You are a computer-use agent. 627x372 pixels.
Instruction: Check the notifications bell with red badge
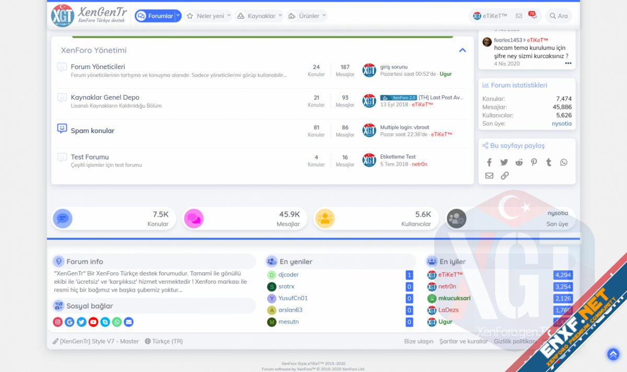pos(533,16)
